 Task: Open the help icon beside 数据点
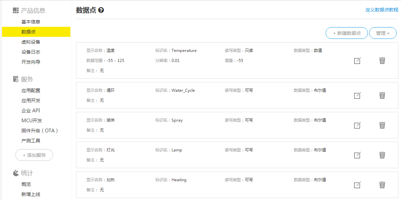tap(101, 10)
